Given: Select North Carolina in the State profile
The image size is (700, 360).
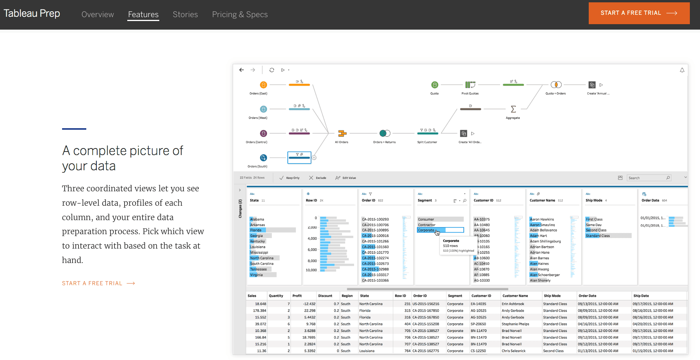Looking at the screenshot, I should pyautogui.click(x=264, y=258).
